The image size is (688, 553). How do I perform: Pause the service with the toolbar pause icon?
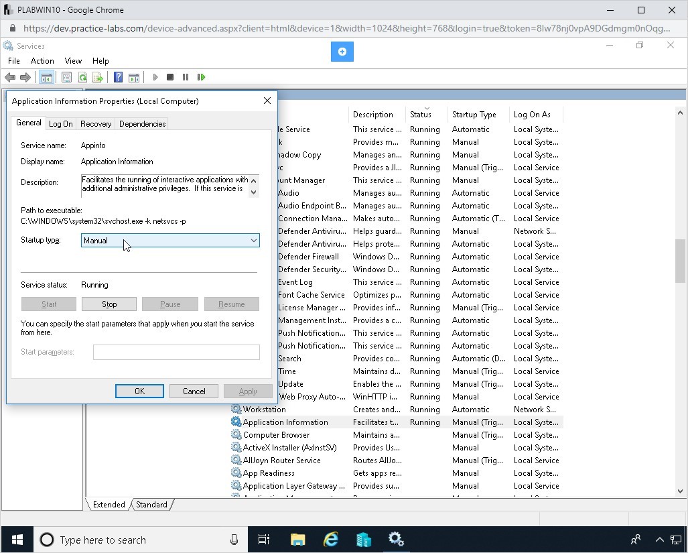click(x=186, y=77)
